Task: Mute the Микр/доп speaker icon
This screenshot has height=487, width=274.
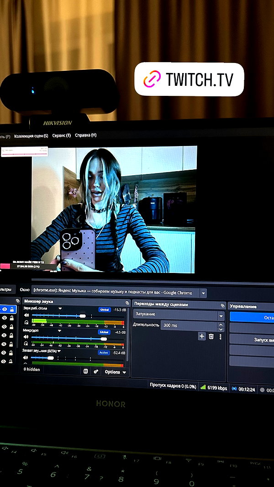Action: coord(26,338)
